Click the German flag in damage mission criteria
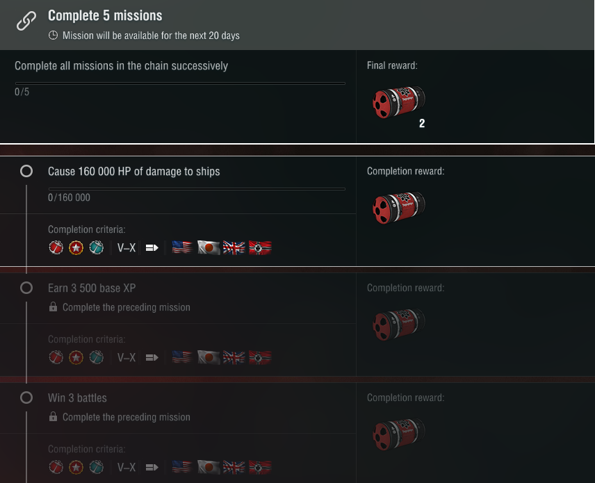 pyautogui.click(x=259, y=247)
